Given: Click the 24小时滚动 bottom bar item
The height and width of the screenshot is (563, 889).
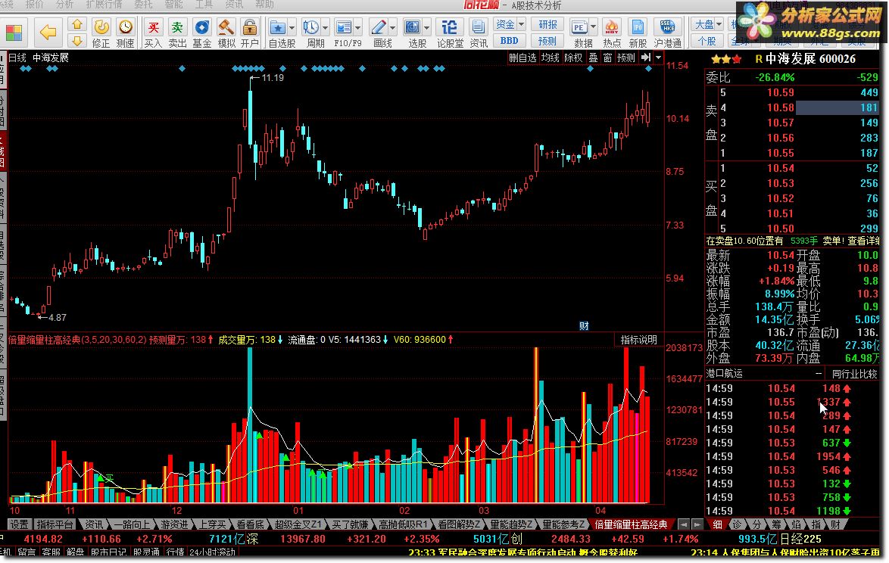Looking at the screenshot, I should coord(213,552).
